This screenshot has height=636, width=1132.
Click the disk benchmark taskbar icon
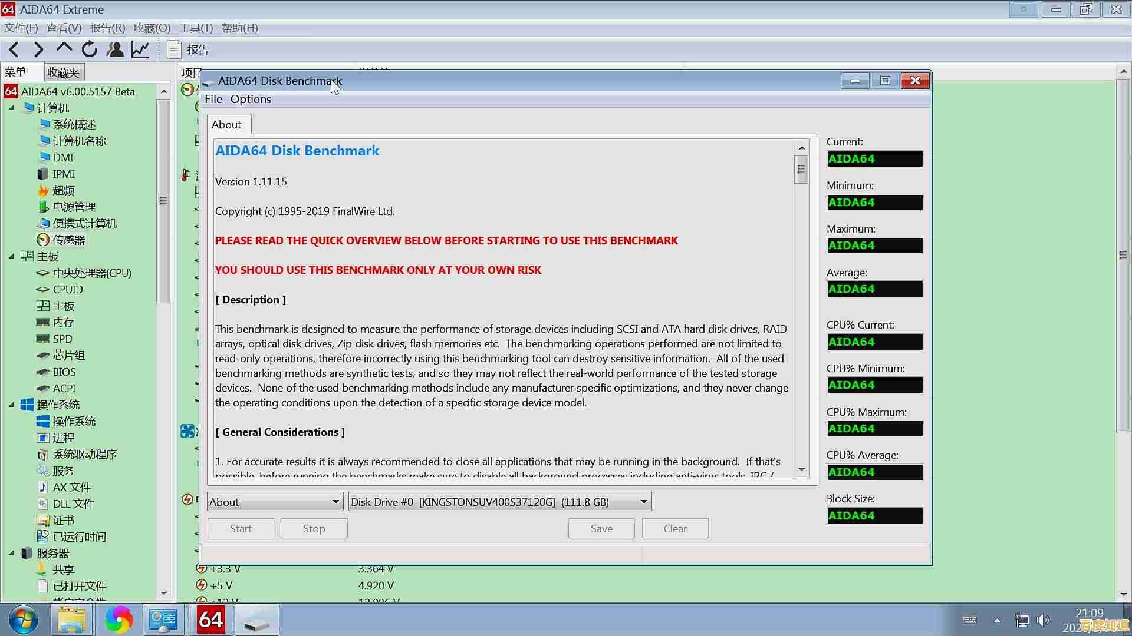tap(256, 620)
